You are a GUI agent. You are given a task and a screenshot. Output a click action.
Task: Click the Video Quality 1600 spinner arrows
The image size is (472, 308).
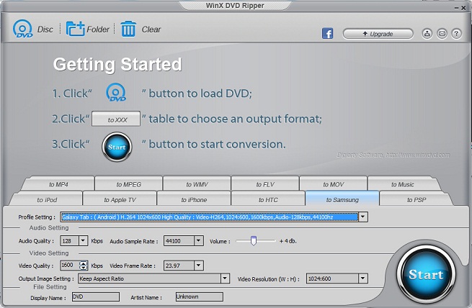[84, 266]
